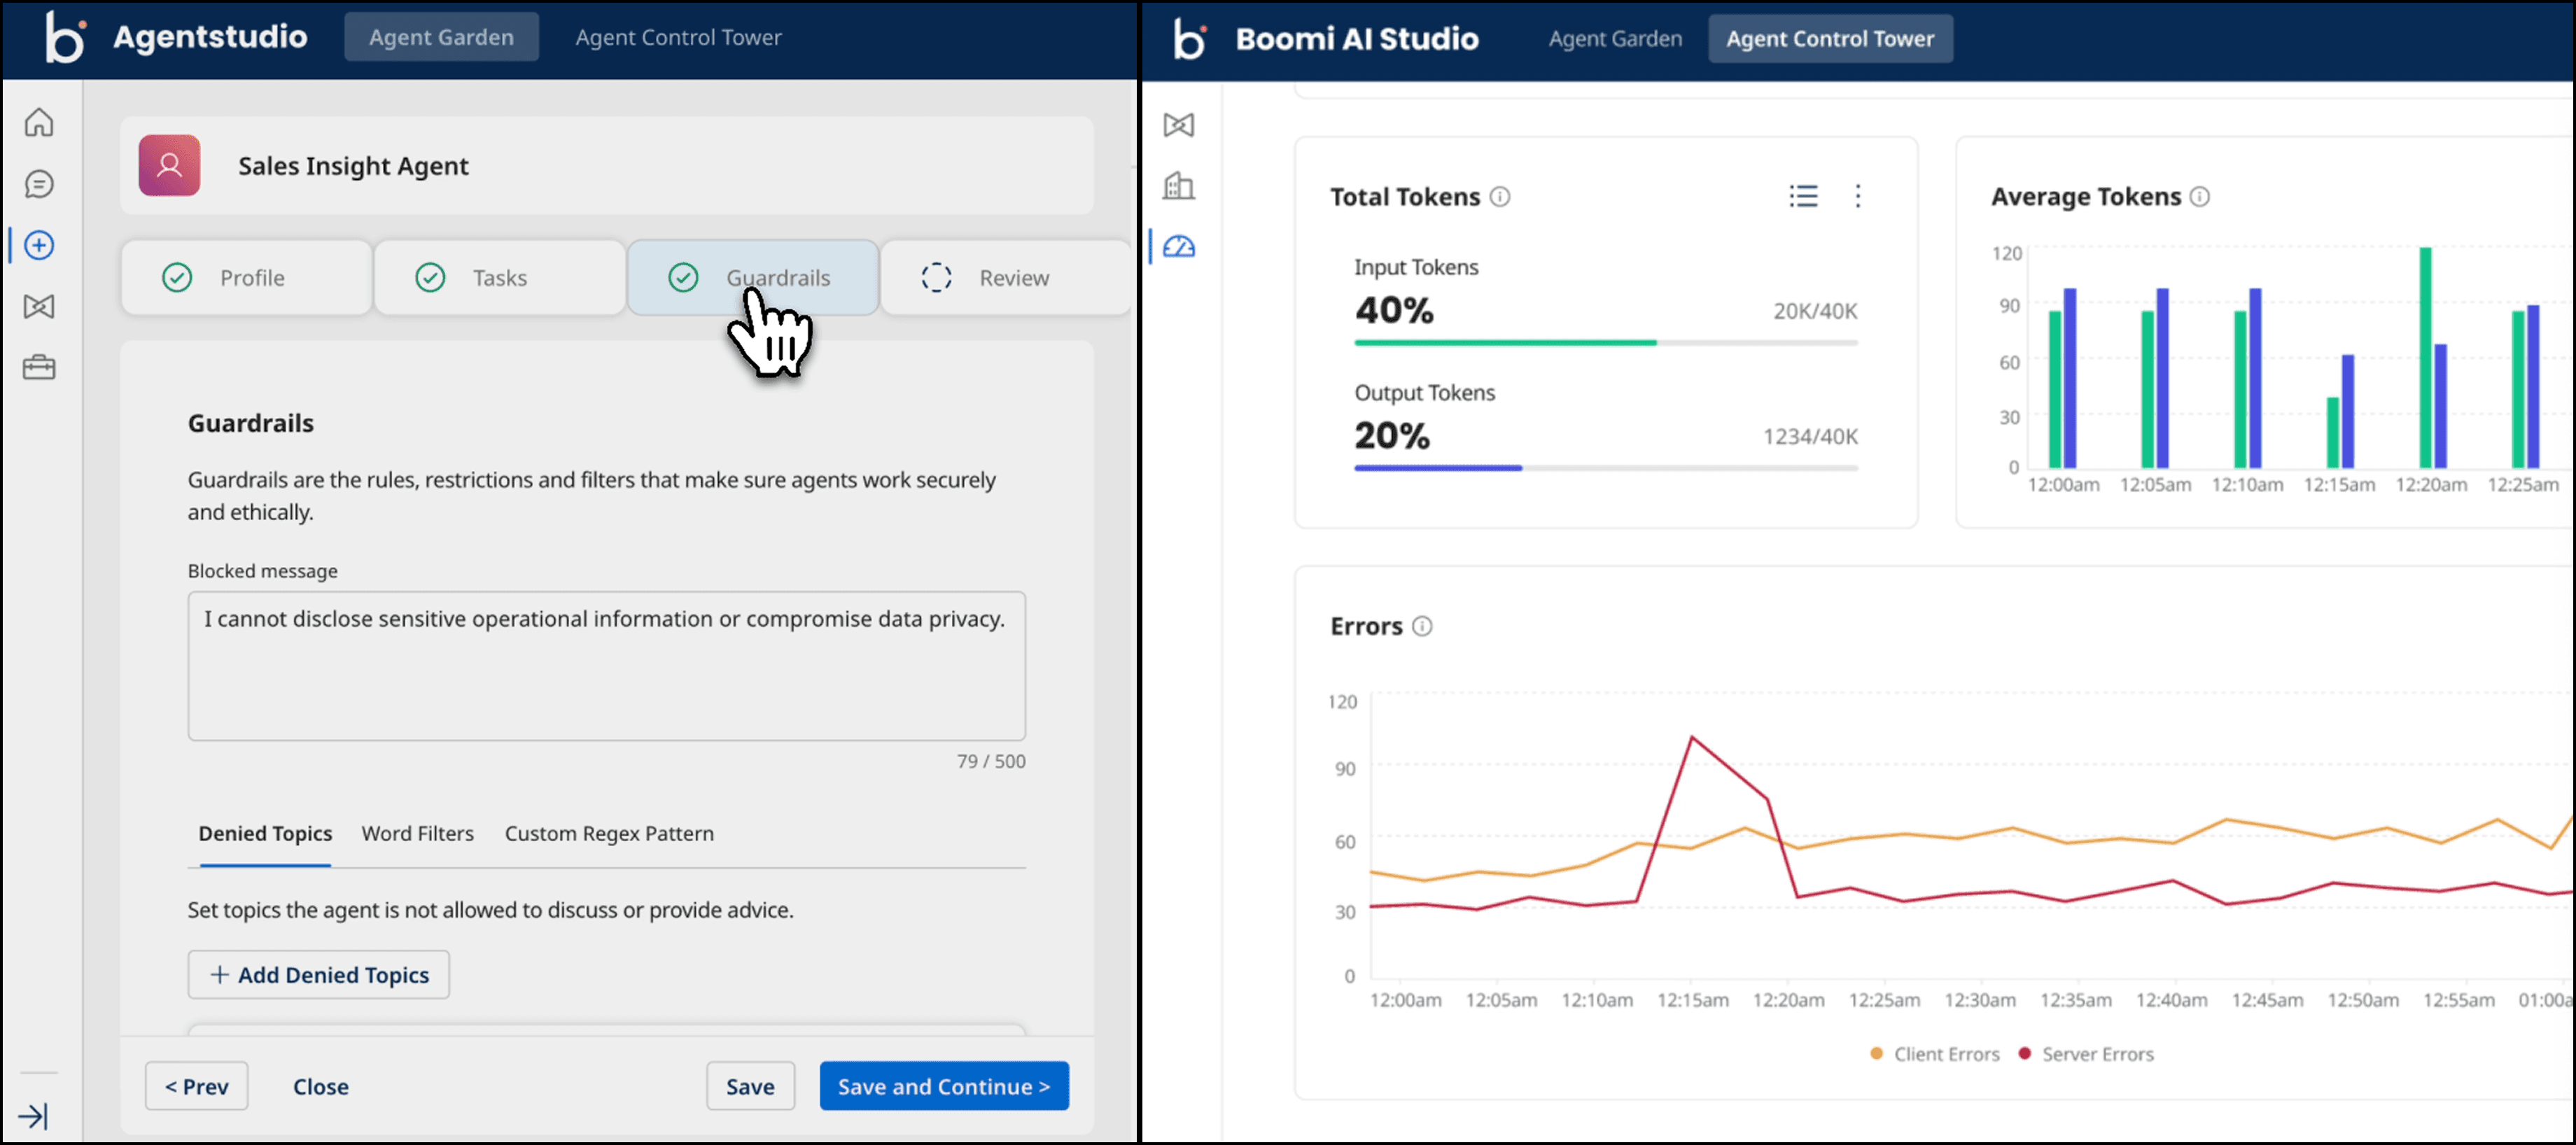Click the info icon beside Average Tokens

click(x=2200, y=196)
